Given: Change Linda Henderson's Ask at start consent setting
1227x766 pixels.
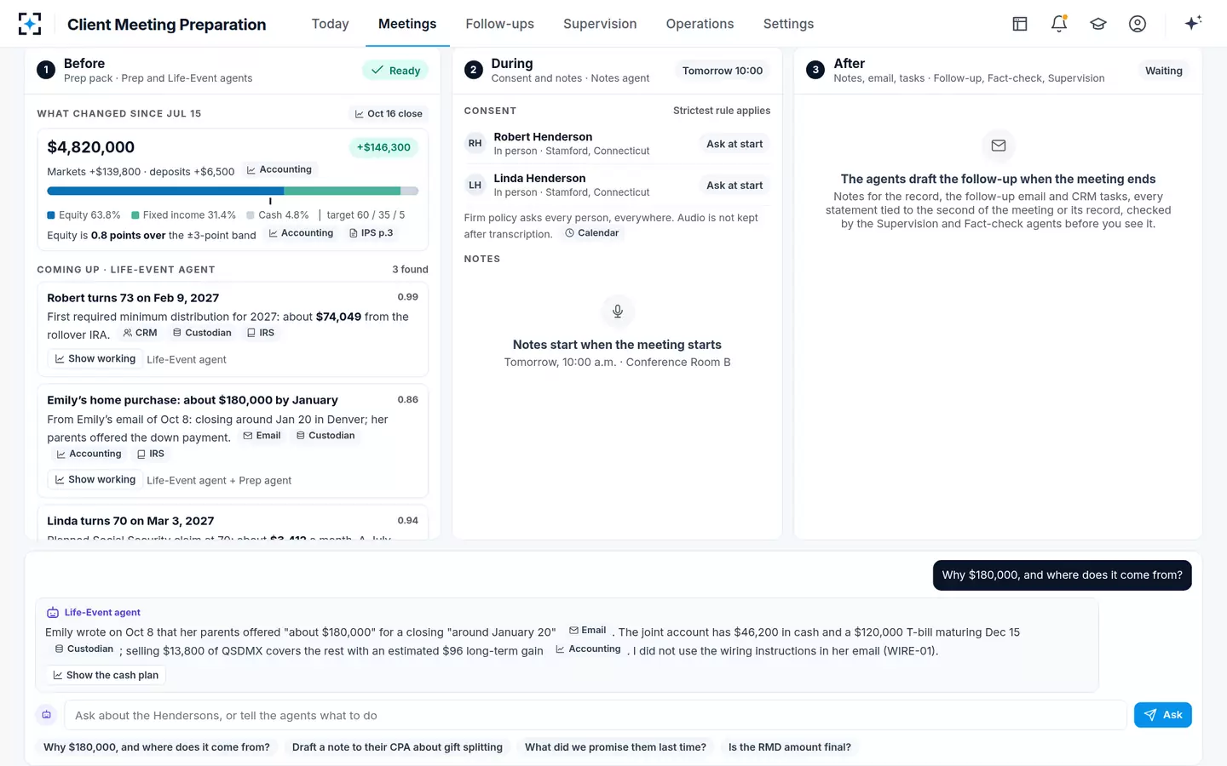Looking at the screenshot, I should click(x=734, y=186).
